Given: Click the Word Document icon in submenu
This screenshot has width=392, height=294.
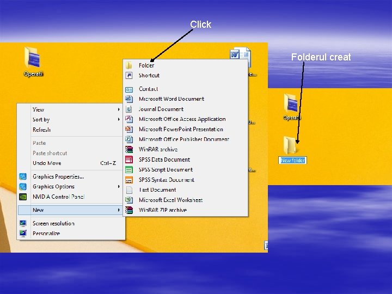Looking at the screenshot, I should point(128,99).
